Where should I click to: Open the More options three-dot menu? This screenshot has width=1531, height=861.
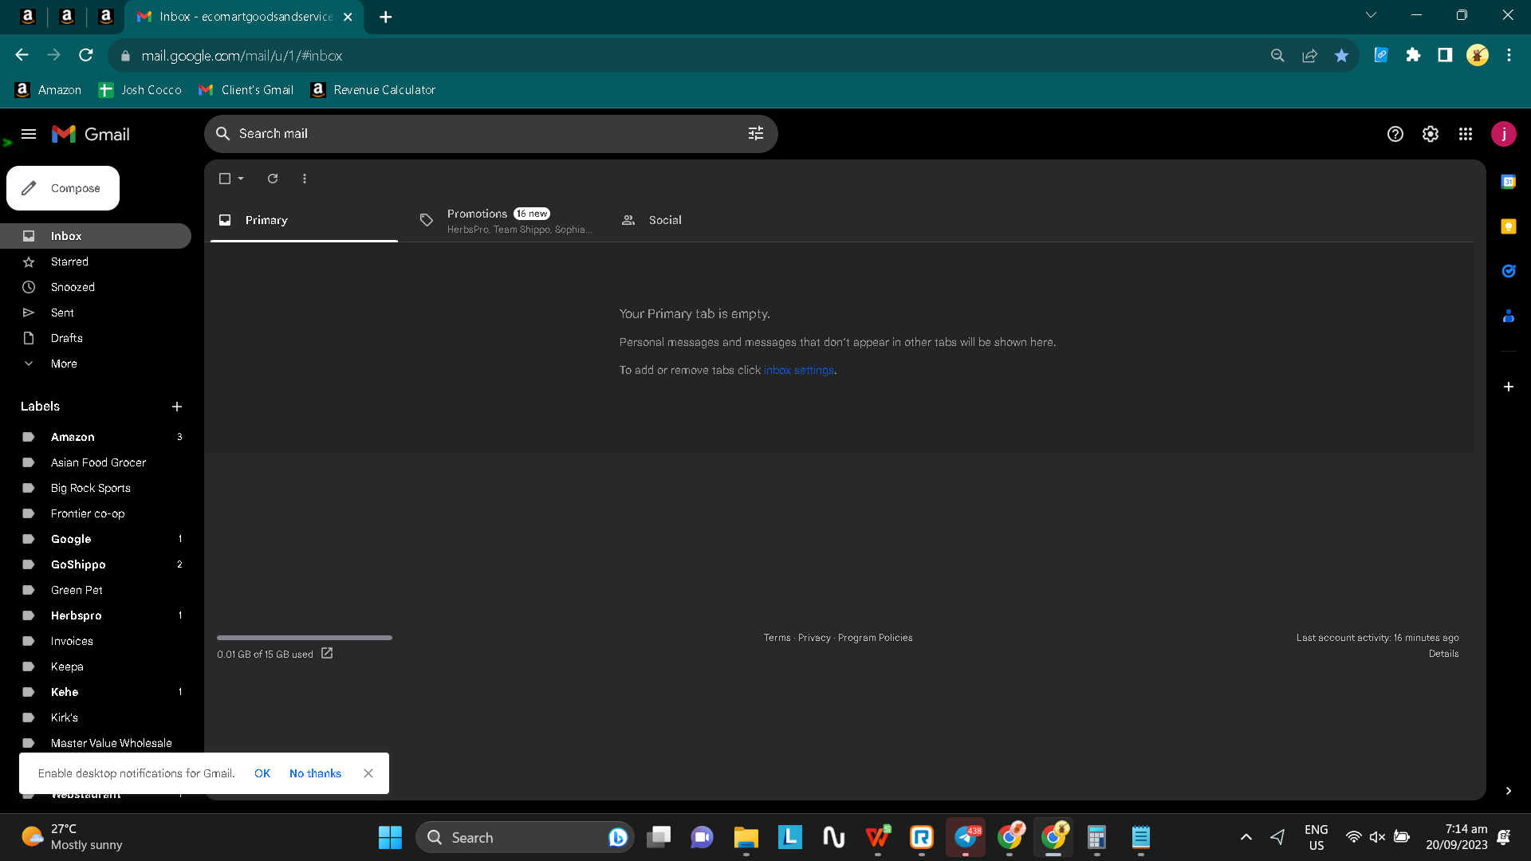tap(305, 179)
